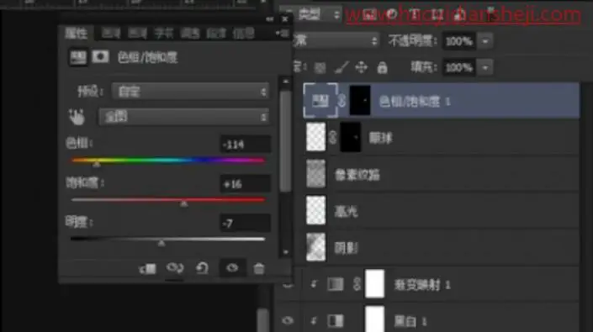Viewport: 593px width, 332px height.
Task: Click the fill 100% input field
Action: pos(459,67)
